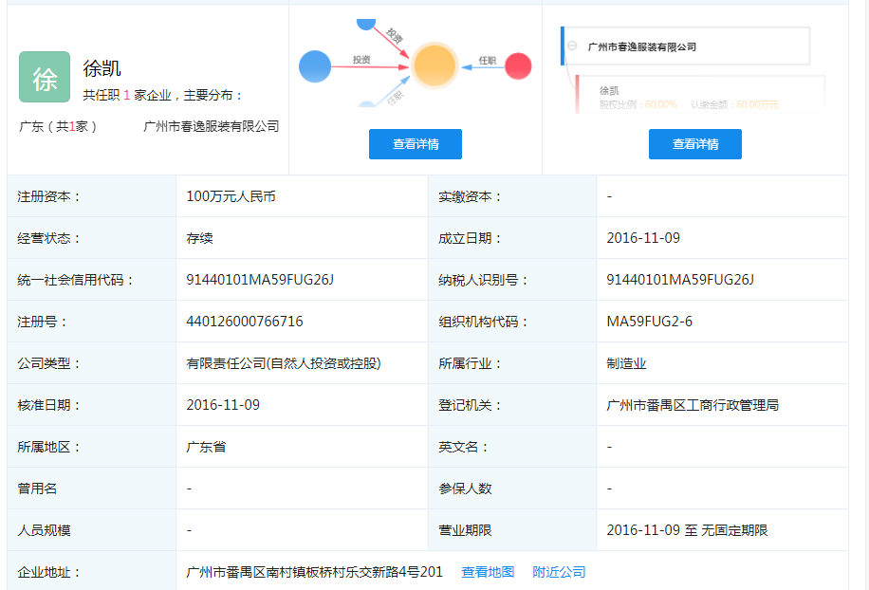Click the 企业地址 label
The height and width of the screenshot is (590, 869).
pyautogui.click(x=48, y=572)
